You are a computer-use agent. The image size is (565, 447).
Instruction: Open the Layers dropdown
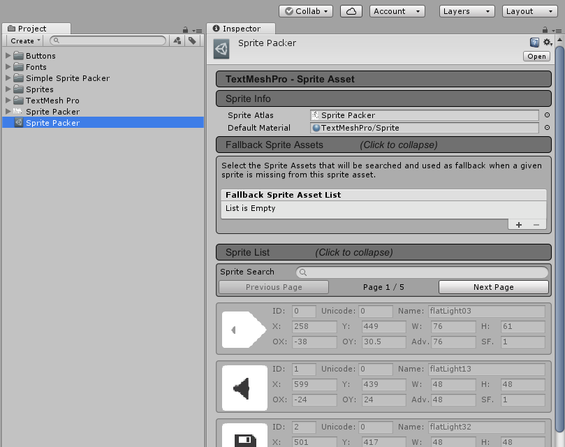coord(467,11)
